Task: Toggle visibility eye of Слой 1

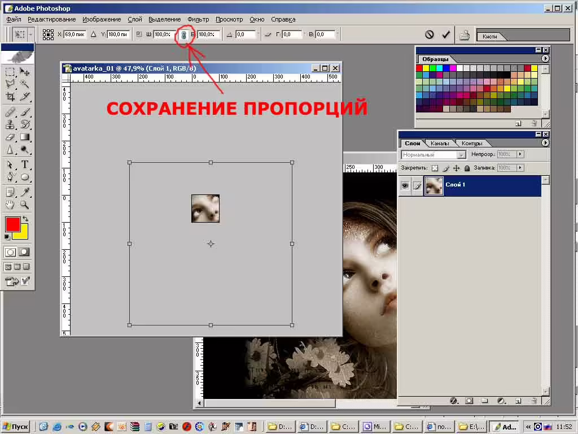Action: 405,185
